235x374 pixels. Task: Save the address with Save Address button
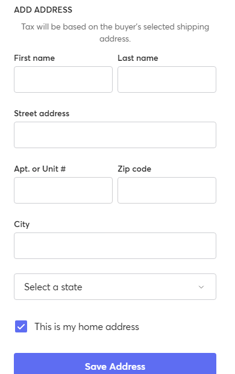click(115, 364)
